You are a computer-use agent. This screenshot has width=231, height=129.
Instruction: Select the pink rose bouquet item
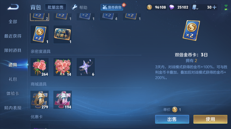tap(62, 67)
